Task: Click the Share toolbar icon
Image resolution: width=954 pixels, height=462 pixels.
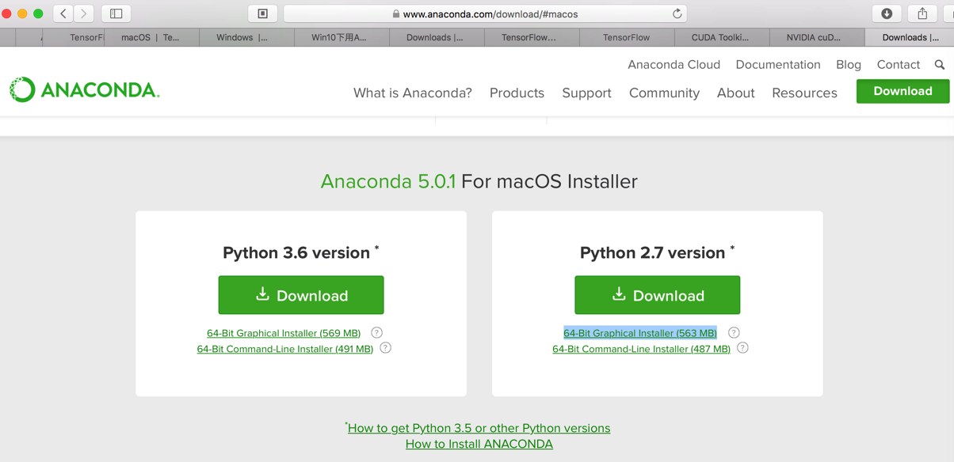Action: pyautogui.click(x=922, y=13)
